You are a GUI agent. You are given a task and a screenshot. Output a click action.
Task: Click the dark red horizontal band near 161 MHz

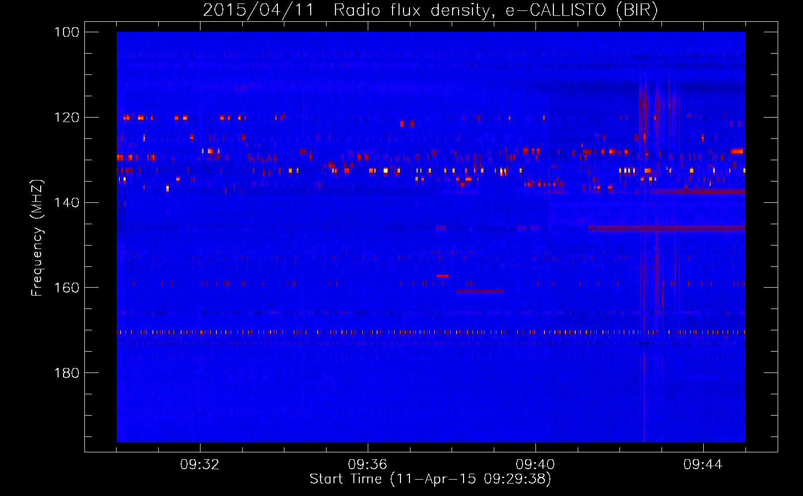(480, 291)
